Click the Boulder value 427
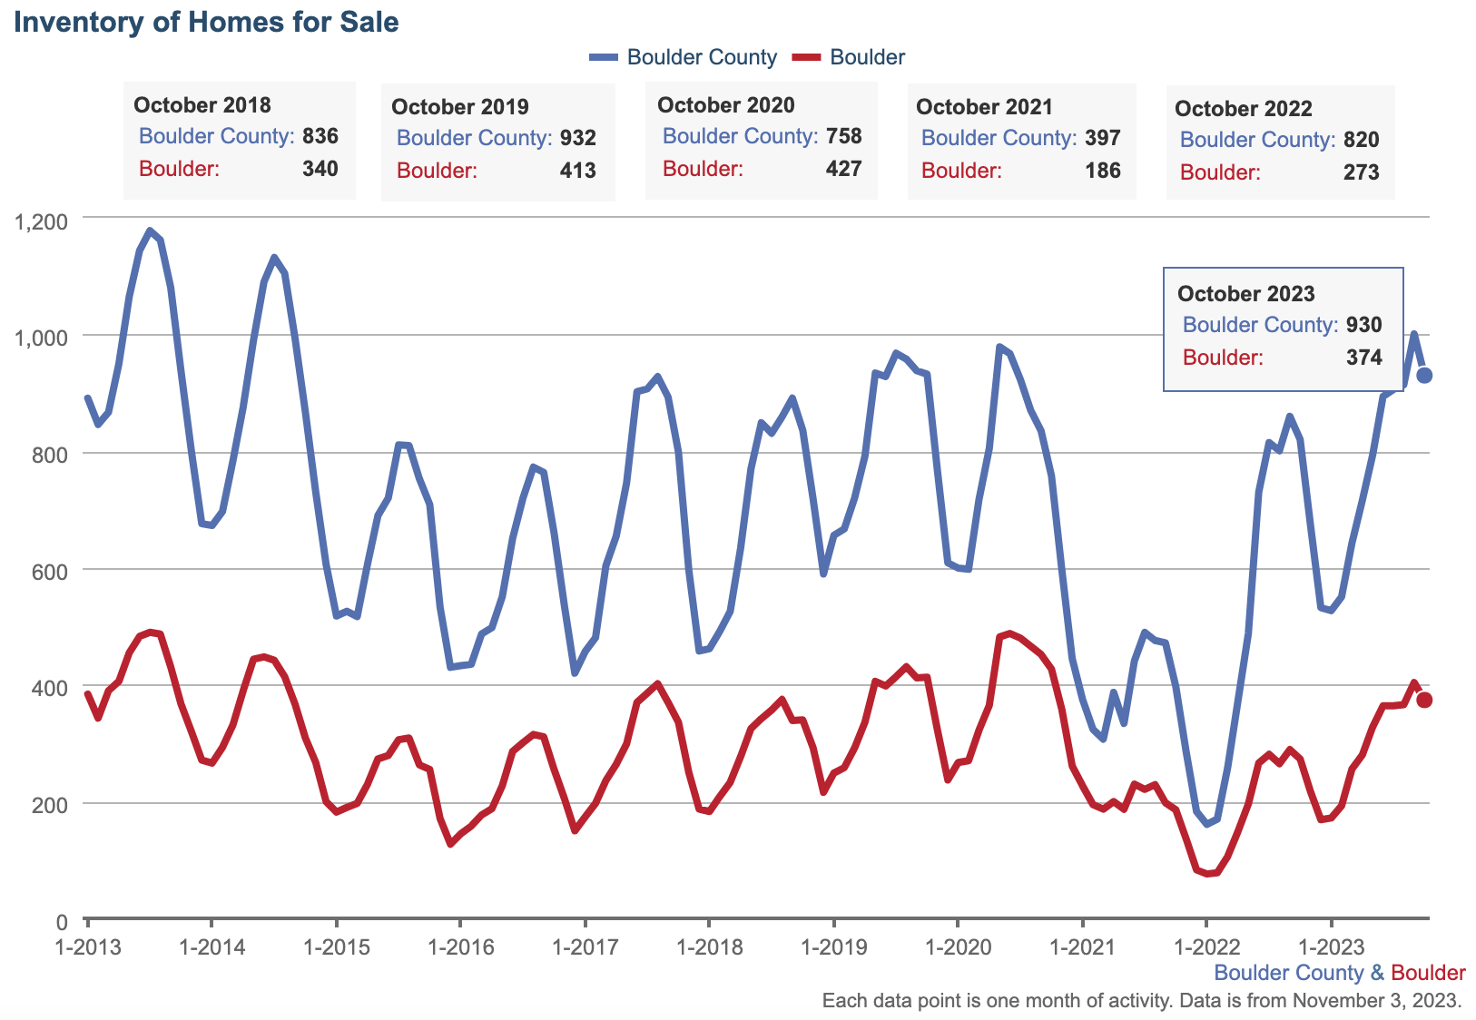 coord(844,169)
